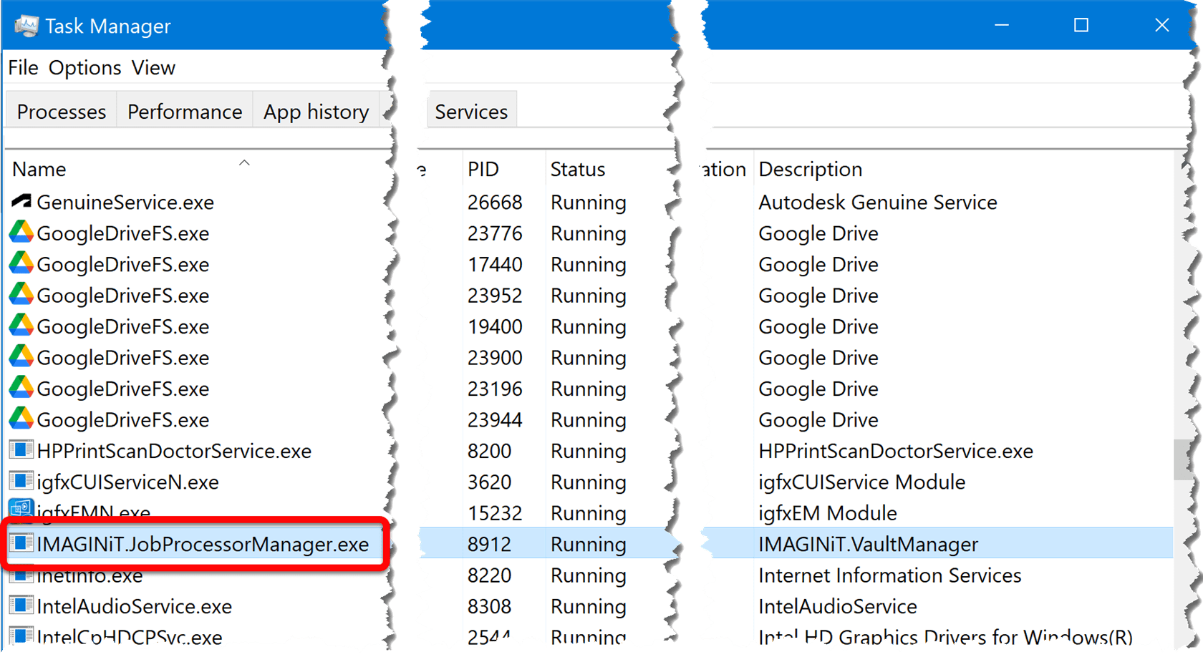This screenshot has width=1203, height=657.
Task: Sort by the PID column header
Action: (483, 169)
